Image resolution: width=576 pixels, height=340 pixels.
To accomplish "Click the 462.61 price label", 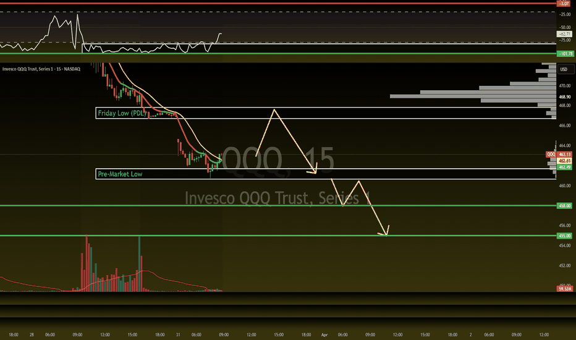I will coord(565,161).
